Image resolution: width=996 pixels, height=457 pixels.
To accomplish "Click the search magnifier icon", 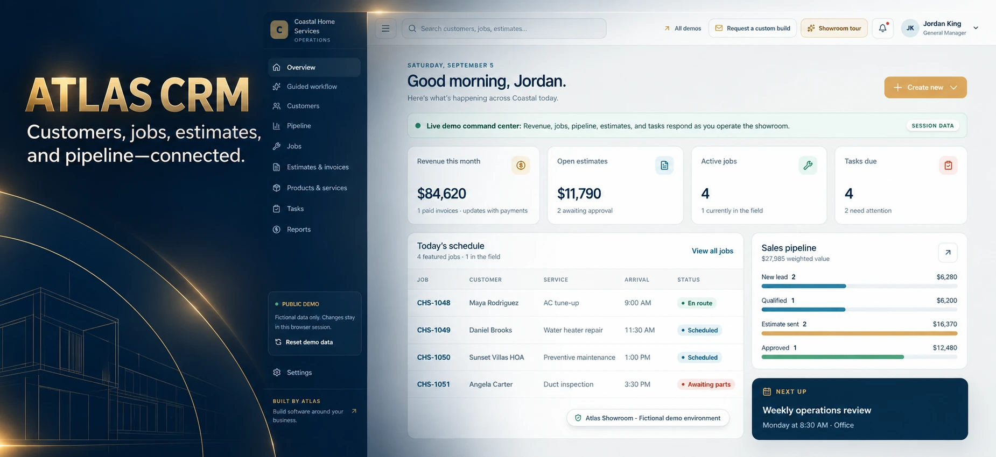I will (x=412, y=28).
